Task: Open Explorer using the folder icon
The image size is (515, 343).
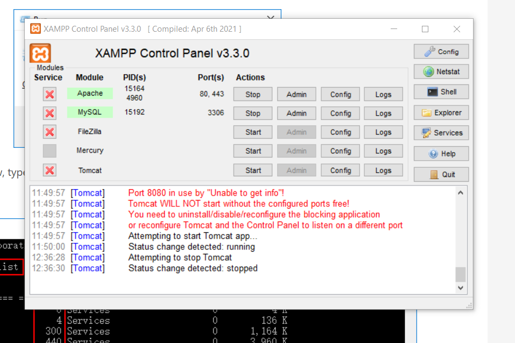Action: tap(441, 112)
